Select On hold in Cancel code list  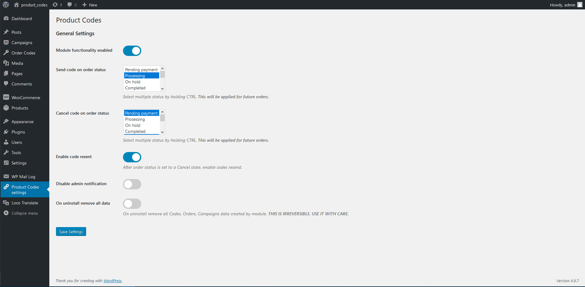pos(142,125)
